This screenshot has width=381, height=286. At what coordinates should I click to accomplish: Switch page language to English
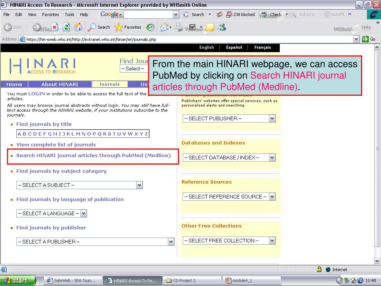(206, 47)
